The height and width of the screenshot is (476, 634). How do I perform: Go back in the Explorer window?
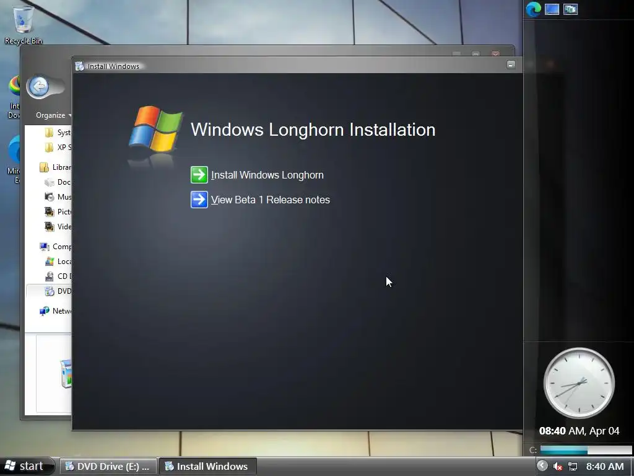tap(39, 86)
